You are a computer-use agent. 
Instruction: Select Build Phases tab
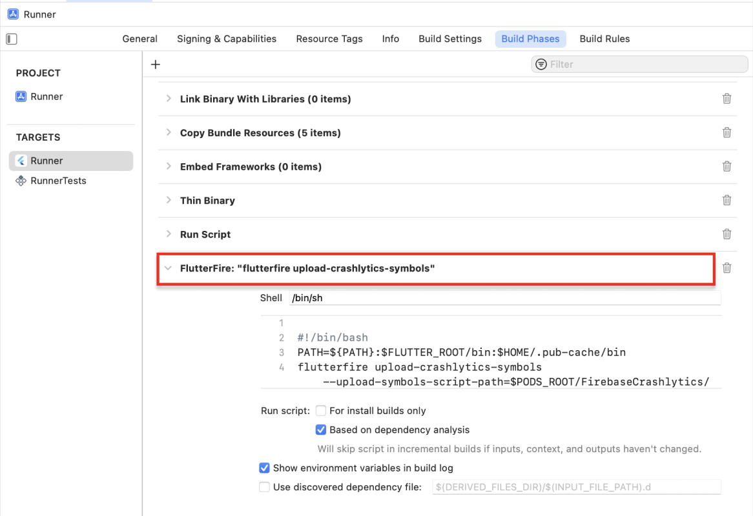point(531,39)
